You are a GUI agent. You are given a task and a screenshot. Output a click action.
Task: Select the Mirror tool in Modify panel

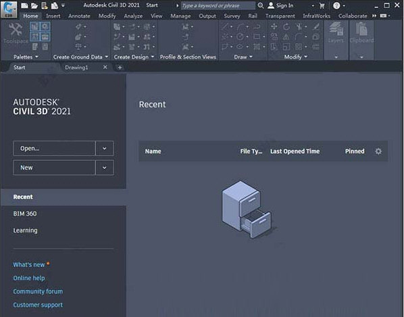coord(286,36)
